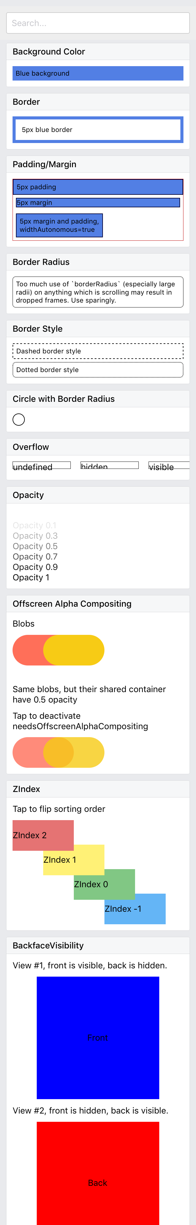
Task: Click the Dotted border style box
Action: tap(98, 370)
